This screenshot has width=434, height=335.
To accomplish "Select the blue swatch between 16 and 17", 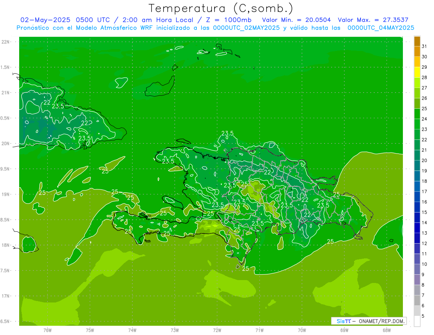I will point(417,197).
